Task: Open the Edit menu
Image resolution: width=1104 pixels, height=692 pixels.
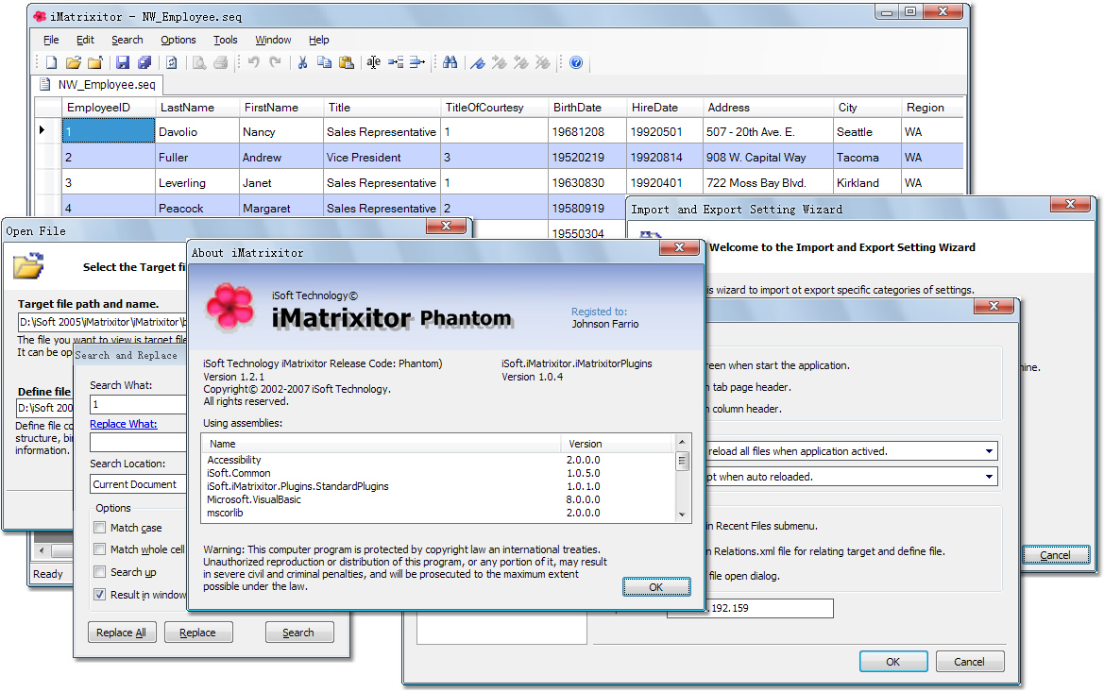Action: coord(85,41)
